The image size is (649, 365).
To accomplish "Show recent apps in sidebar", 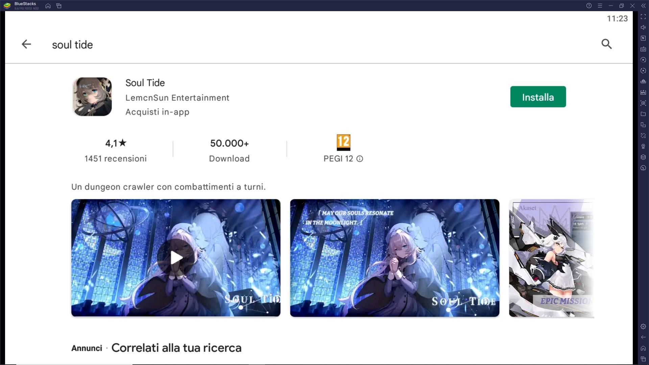I will (643, 359).
